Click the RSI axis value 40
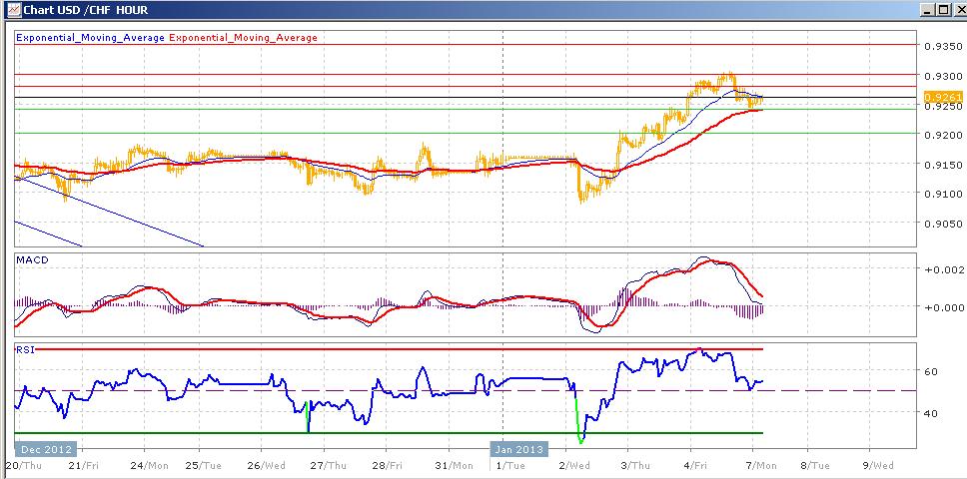967x479 pixels. [932, 413]
